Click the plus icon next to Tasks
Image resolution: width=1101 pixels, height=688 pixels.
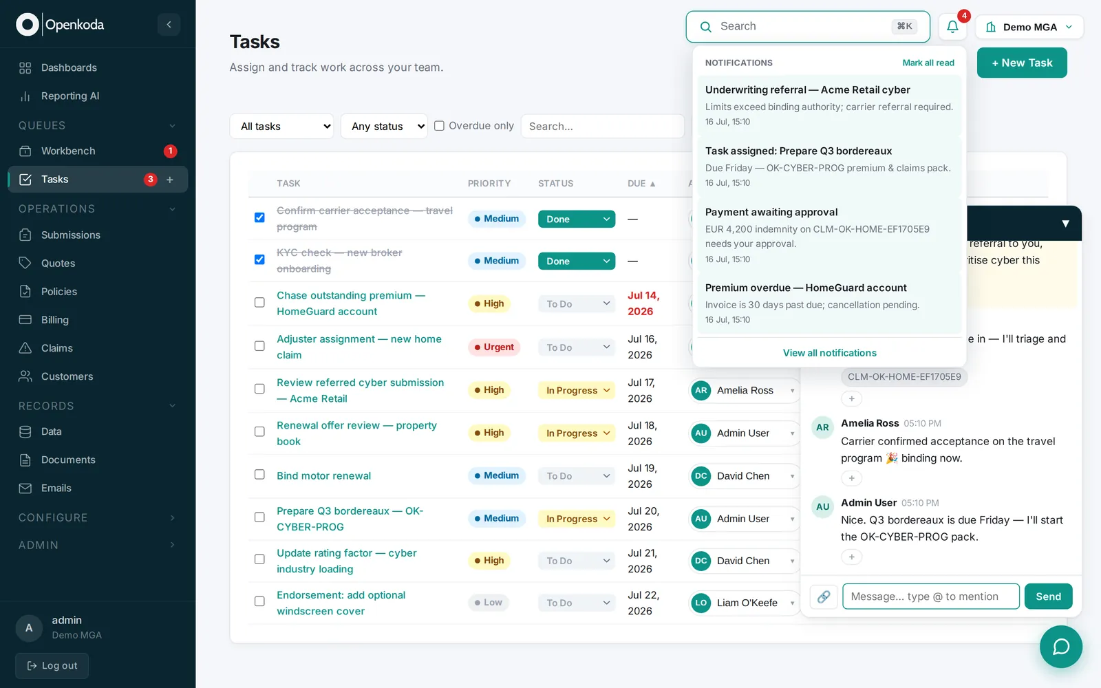(170, 180)
